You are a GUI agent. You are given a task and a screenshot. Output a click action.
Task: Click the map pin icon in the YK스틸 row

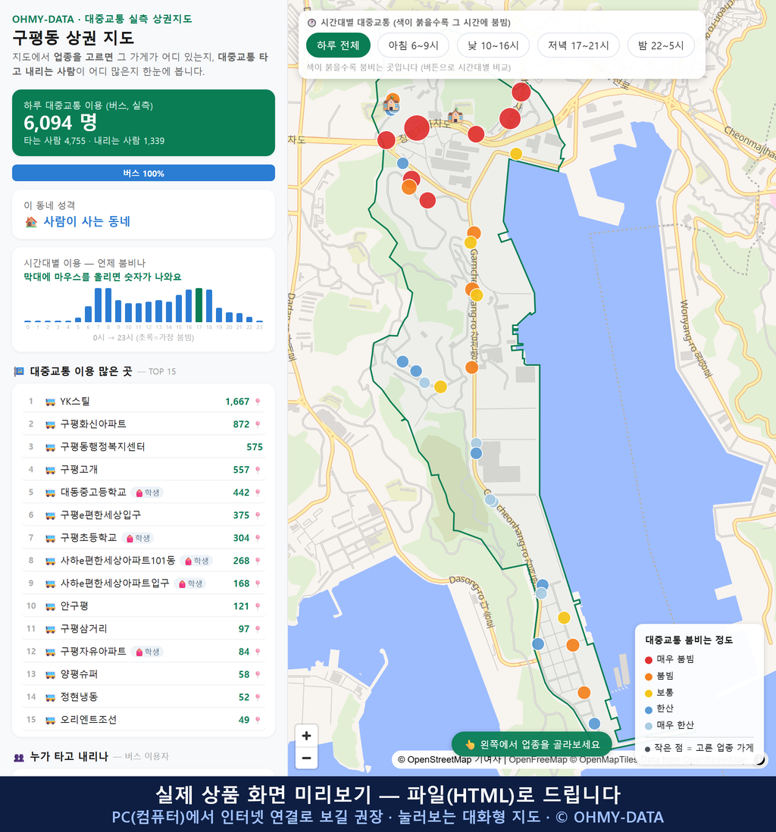tap(258, 402)
